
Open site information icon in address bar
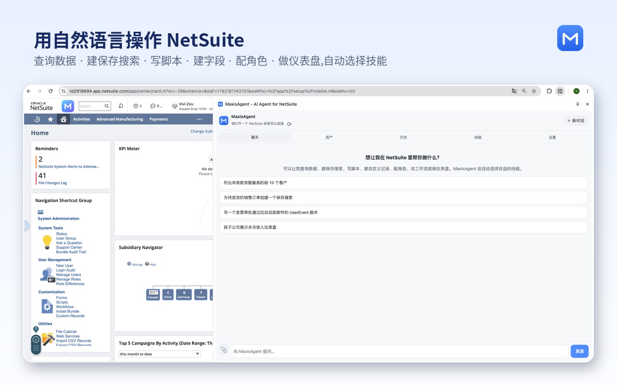point(63,91)
